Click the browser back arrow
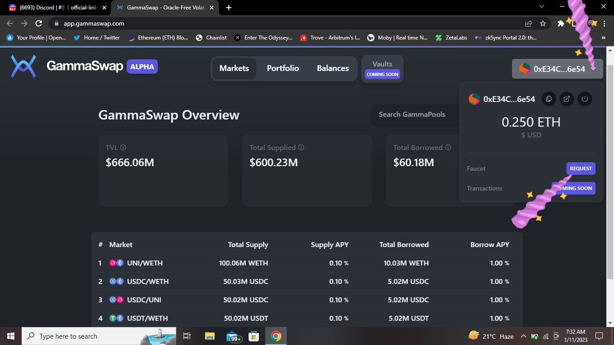 coord(10,24)
